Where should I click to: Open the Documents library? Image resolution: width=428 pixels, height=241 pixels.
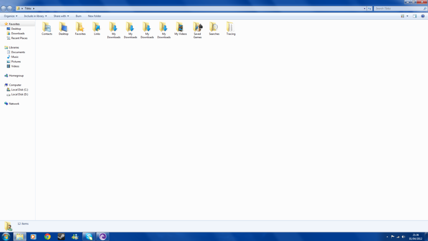[18, 52]
